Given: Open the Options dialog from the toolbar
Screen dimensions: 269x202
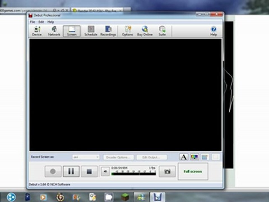Looking at the screenshot, I should point(127,31).
